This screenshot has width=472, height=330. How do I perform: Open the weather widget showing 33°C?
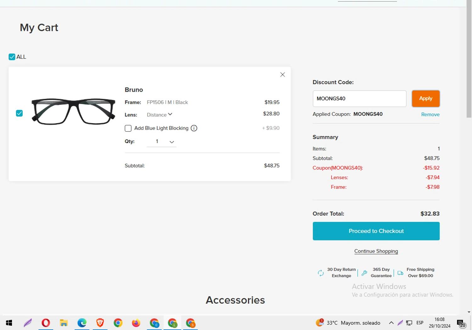(348, 323)
